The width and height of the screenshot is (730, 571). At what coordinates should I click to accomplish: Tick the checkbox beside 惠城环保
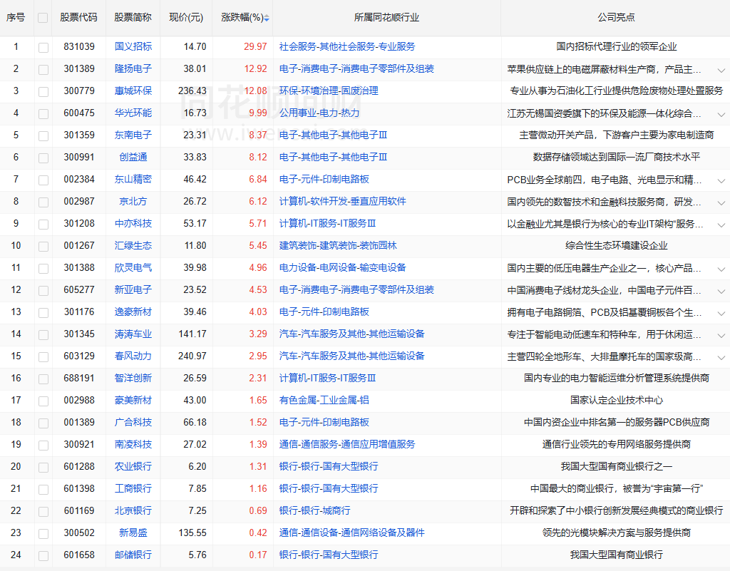coord(43,92)
